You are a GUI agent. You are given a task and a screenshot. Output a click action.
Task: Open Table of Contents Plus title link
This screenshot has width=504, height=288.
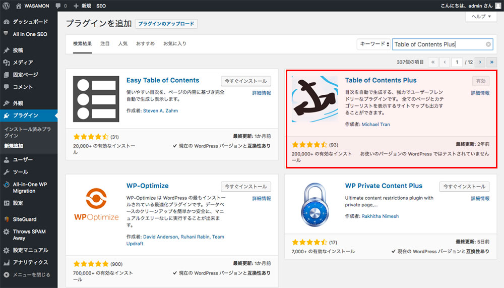381,80
